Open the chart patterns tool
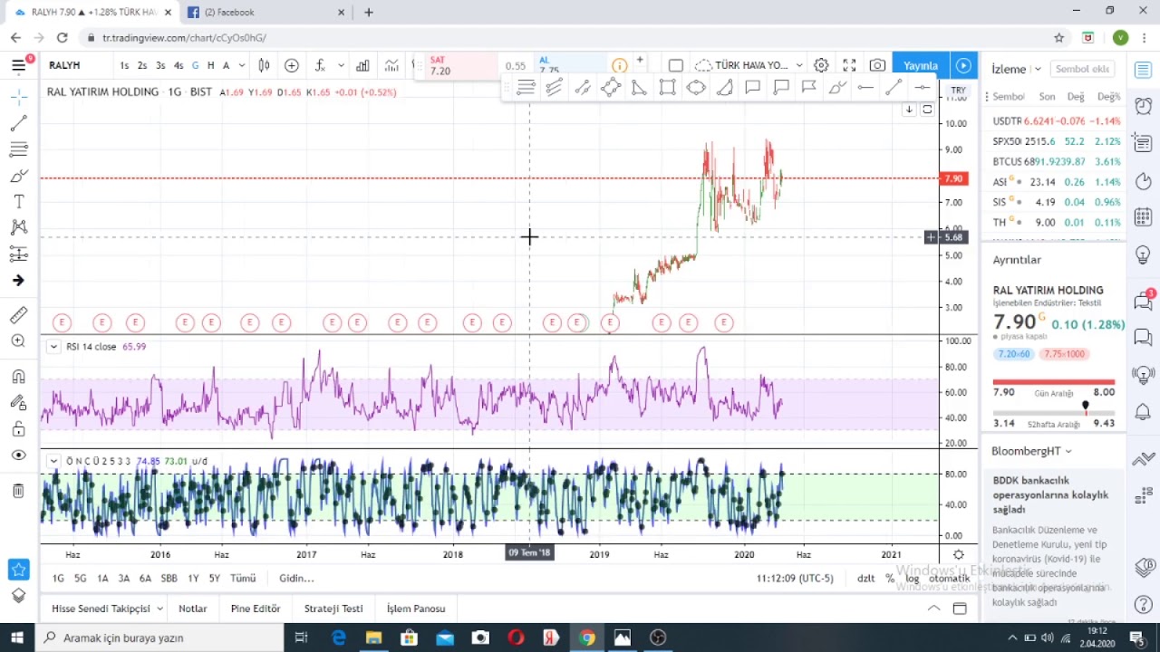 (x=18, y=227)
